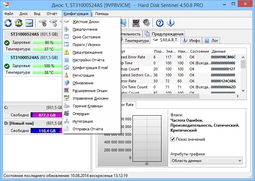Click the document icon beside Настройки Отчёта

pyautogui.click(x=66, y=60)
